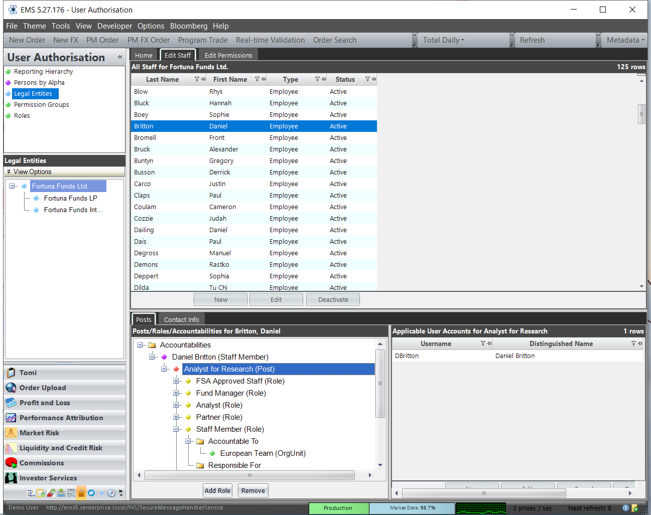
Task: Expand the FSA Approved Staff role node
Action: (176, 381)
